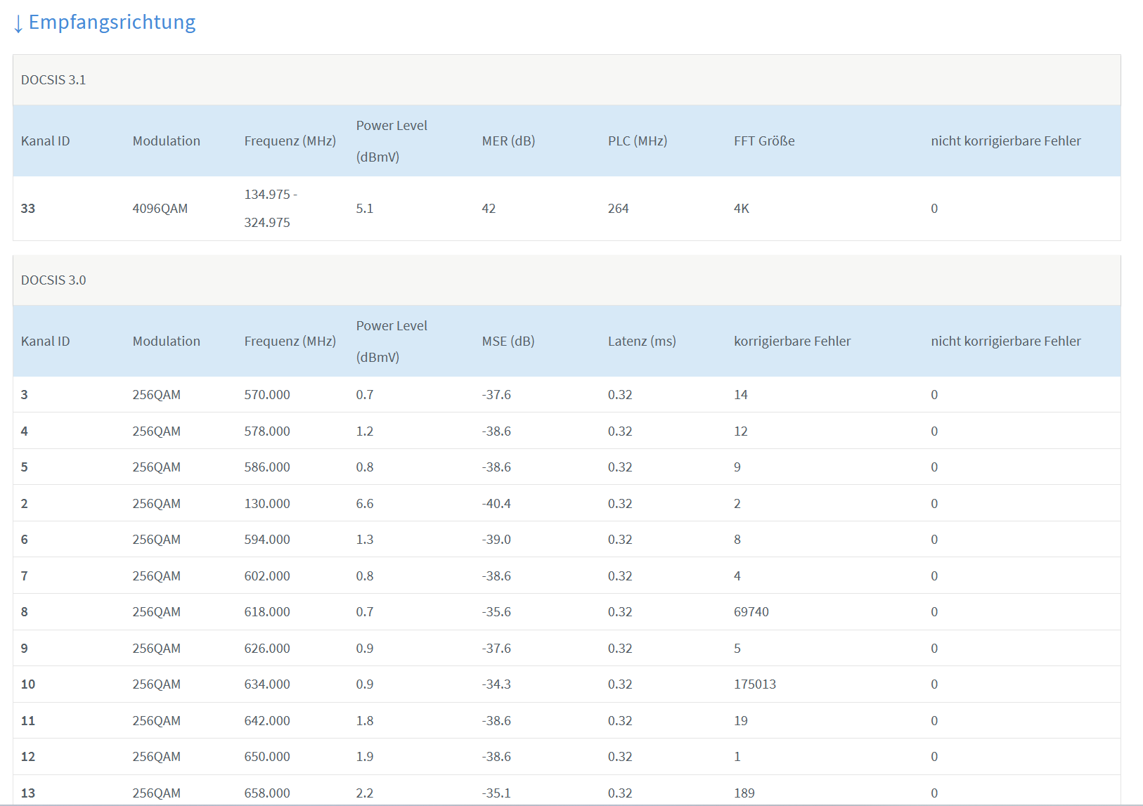Click power level value 6.6
Image resolution: width=1143 pixels, height=806 pixels.
pos(365,503)
